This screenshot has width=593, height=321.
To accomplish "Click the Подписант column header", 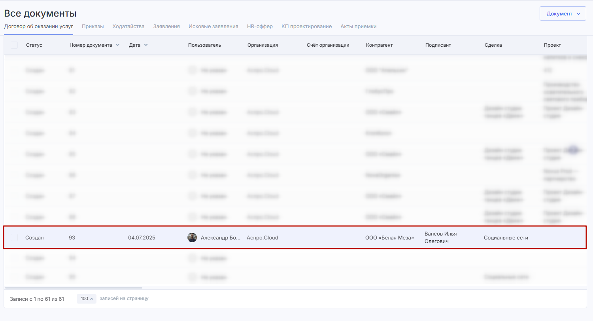I will coord(438,45).
